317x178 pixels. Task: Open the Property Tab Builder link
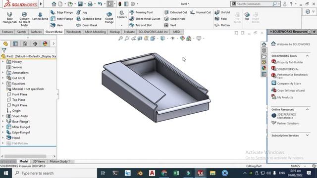point(290,62)
